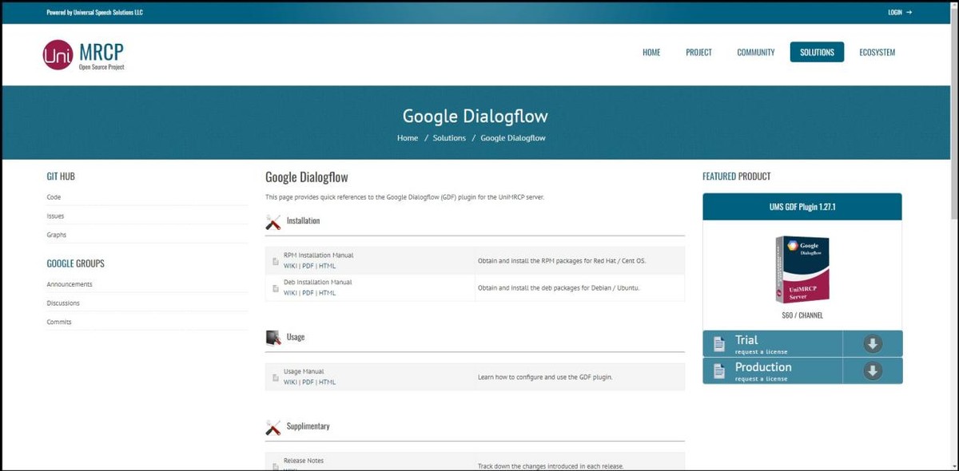Click the Google Dialogflow product box image
Screen dimensions: 959x471
[802, 270]
